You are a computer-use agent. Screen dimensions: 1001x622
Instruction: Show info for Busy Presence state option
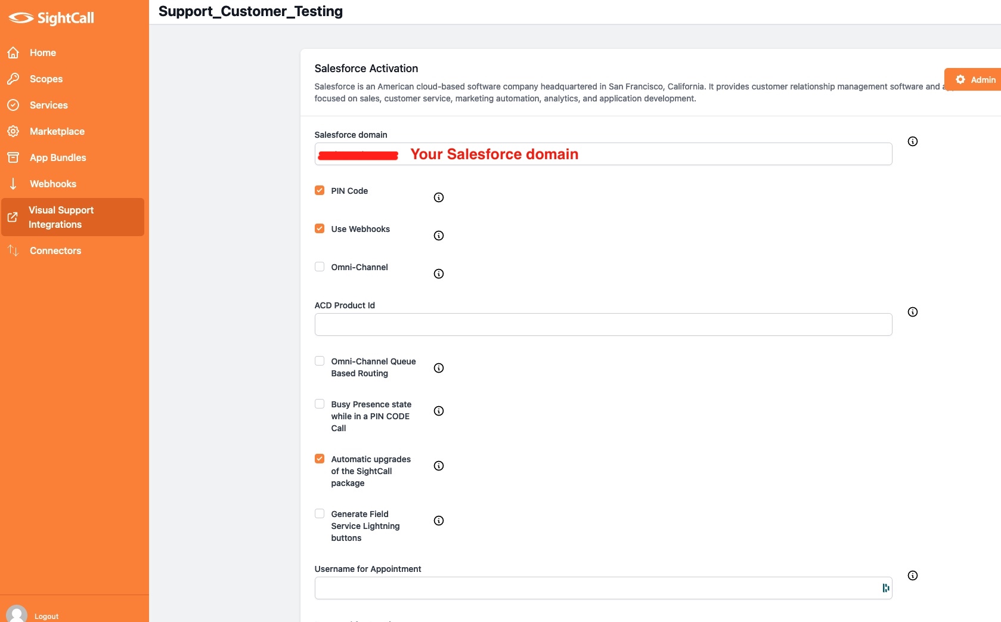(439, 411)
